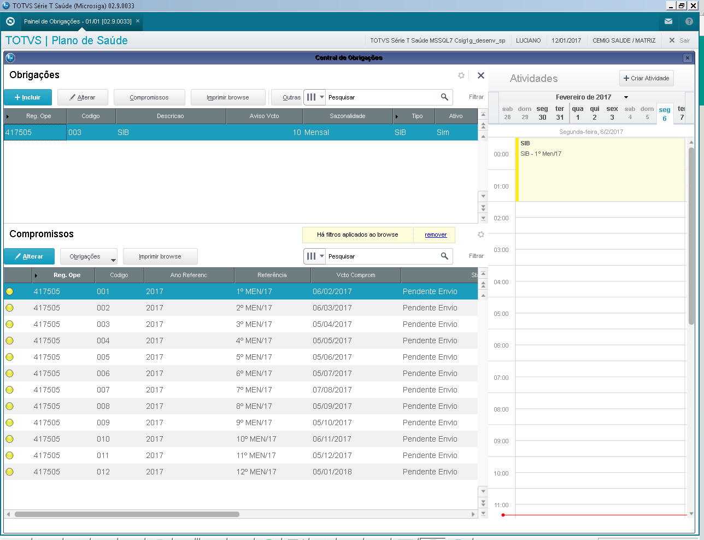The width and height of the screenshot is (704, 540).
Task: Open the Obrigações dropdown in Compromissos toolbar
Action: (89, 256)
